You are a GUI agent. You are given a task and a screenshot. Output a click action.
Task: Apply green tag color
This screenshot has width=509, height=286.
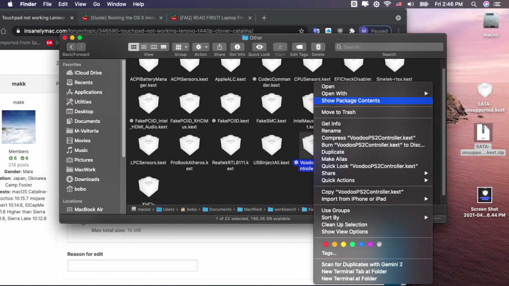(x=353, y=244)
